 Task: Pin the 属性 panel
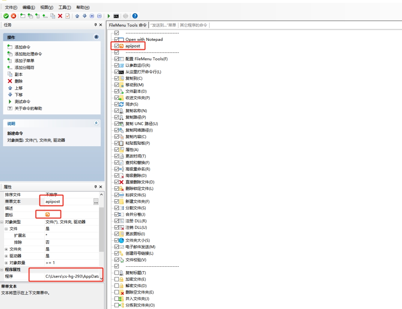(x=95, y=187)
